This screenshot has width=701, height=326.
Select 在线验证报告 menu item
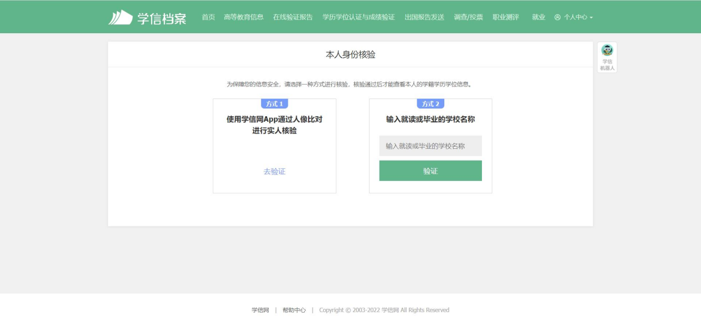pyautogui.click(x=293, y=17)
